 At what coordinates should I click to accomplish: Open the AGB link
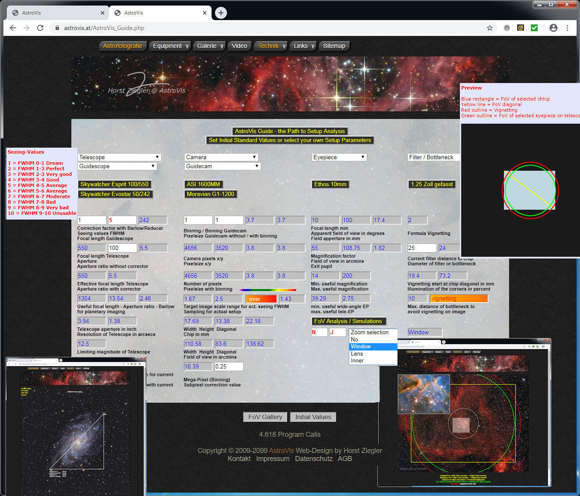click(x=345, y=458)
